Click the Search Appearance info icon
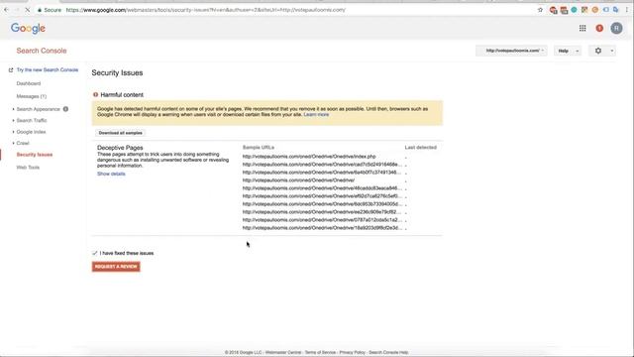The width and height of the screenshot is (634, 357). coord(65,109)
